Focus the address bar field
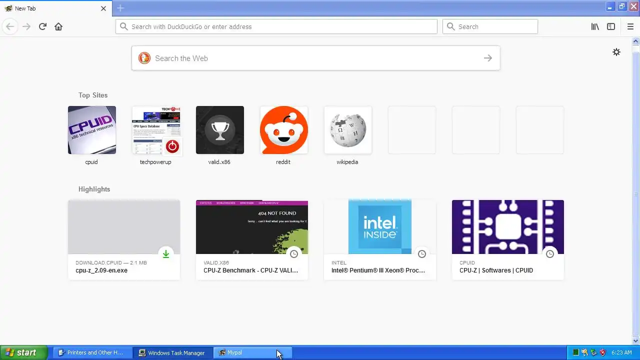This screenshot has height=360, width=640. pos(276,26)
